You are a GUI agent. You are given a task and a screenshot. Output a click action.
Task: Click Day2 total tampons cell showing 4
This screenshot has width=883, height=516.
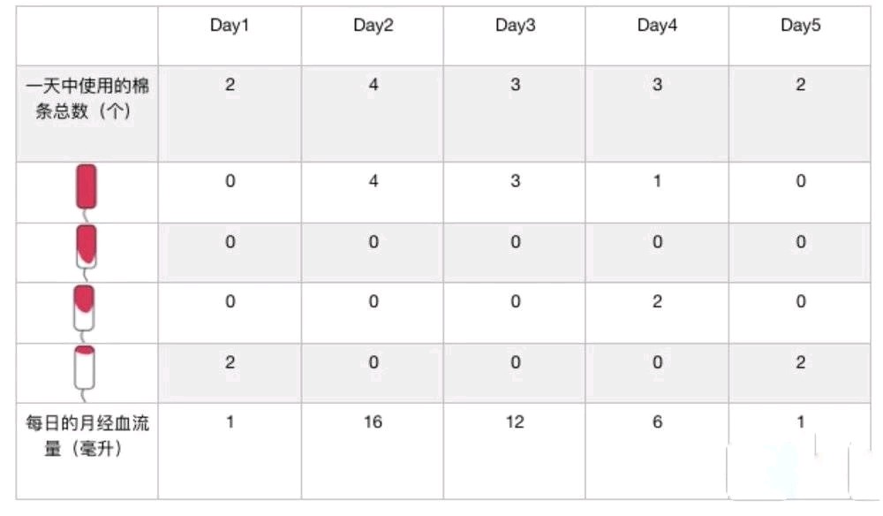coord(373,85)
